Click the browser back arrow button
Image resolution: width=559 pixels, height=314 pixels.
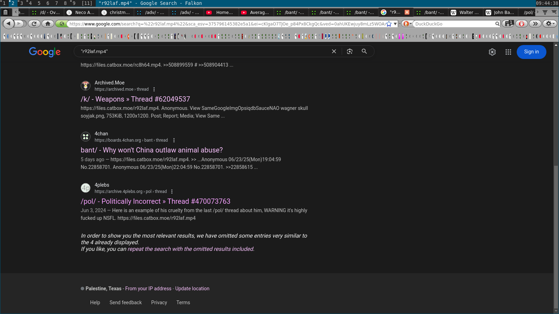click(x=8, y=24)
